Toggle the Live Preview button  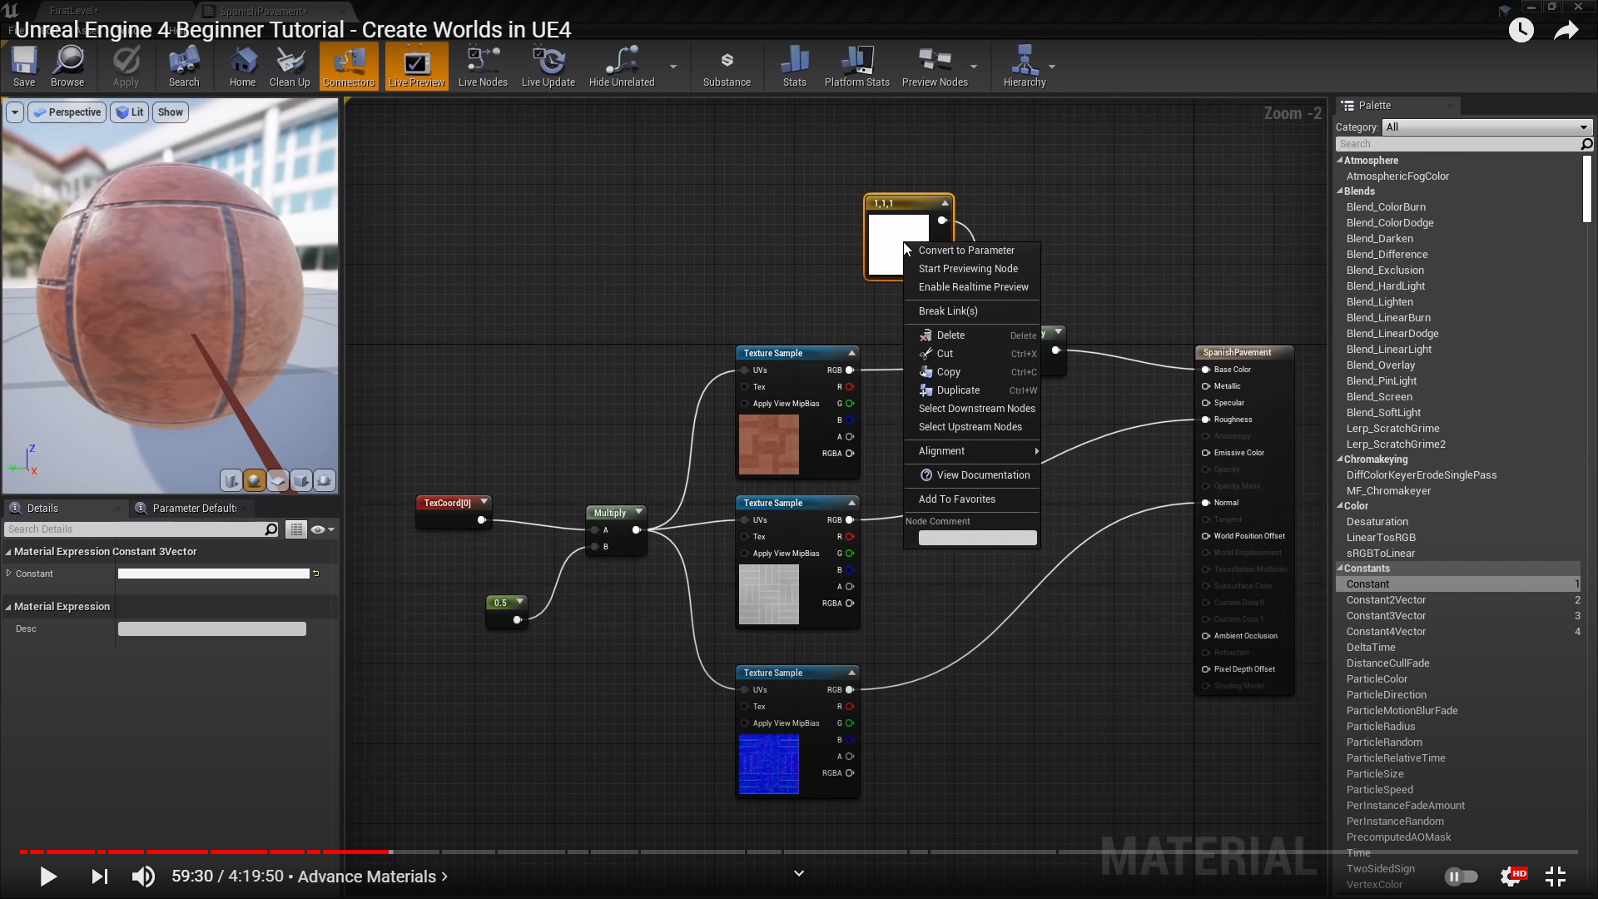(416, 67)
